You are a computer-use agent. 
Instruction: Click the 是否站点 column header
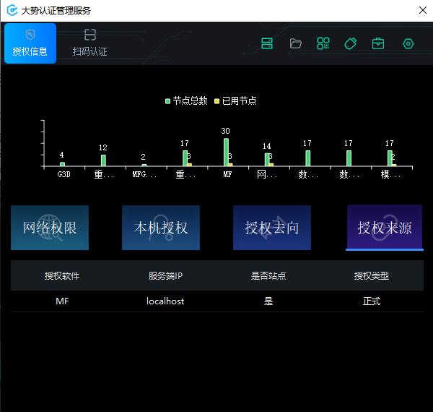[x=268, y=275]
